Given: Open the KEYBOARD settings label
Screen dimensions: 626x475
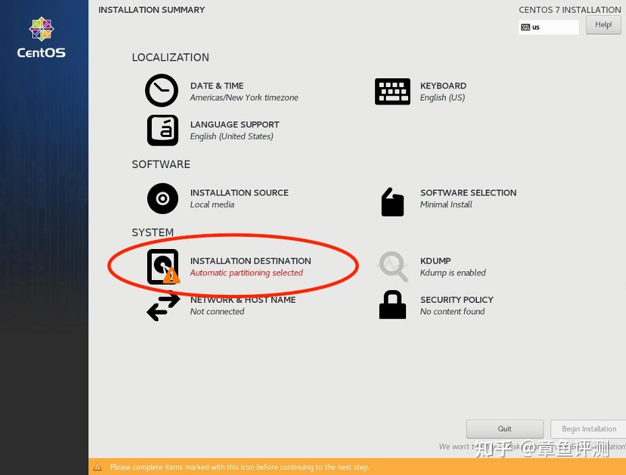Looking at the screenshot, I should coord(443,86).
